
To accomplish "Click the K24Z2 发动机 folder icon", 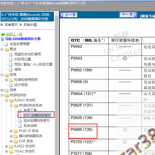I will (x=11, y=147).
